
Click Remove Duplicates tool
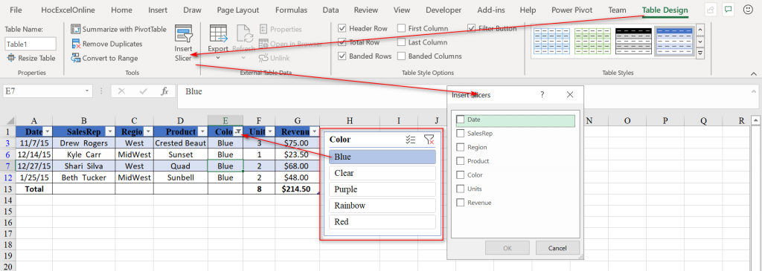107,44
